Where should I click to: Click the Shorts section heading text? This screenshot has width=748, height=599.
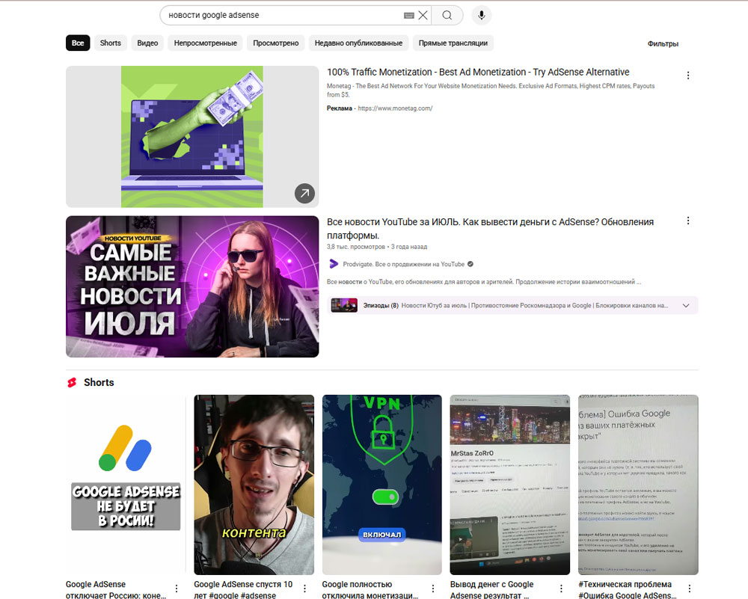[x=99, y=382]
